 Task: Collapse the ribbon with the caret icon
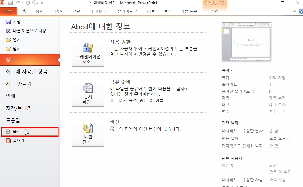[x=294, y=12]
